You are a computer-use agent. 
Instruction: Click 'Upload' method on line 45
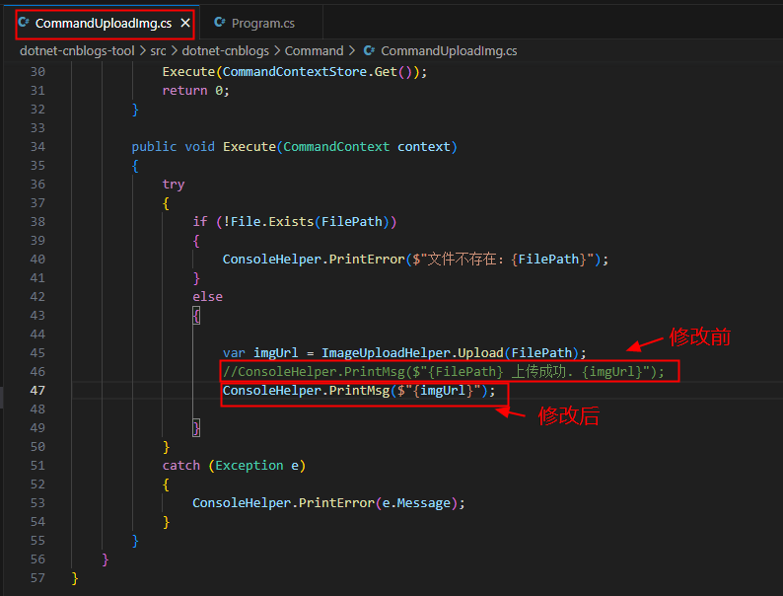click(x=480, y=352)
